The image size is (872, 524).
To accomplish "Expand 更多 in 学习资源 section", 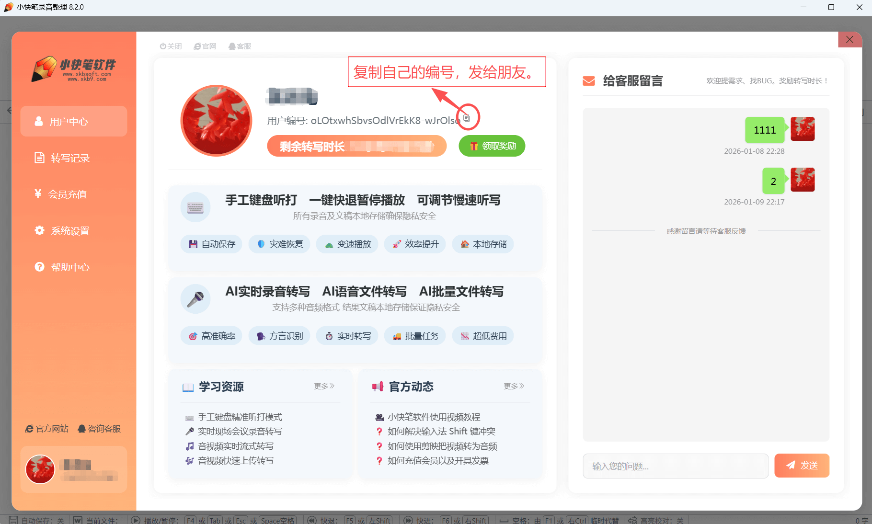I will click(324, 387).
